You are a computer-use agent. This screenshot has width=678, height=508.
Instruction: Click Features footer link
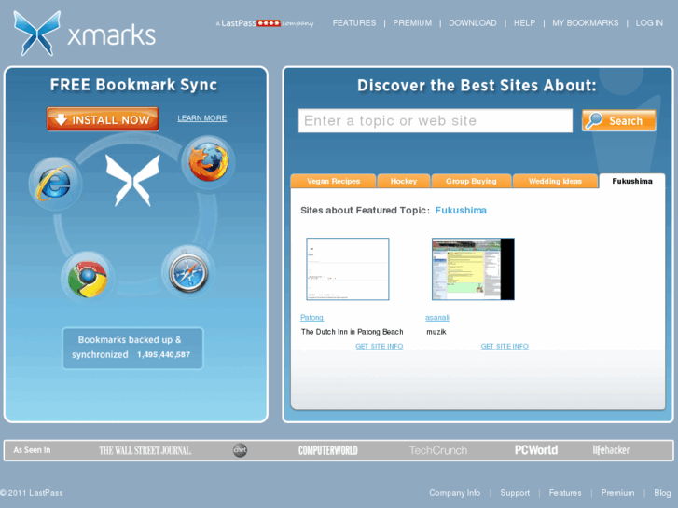[565, 493]
